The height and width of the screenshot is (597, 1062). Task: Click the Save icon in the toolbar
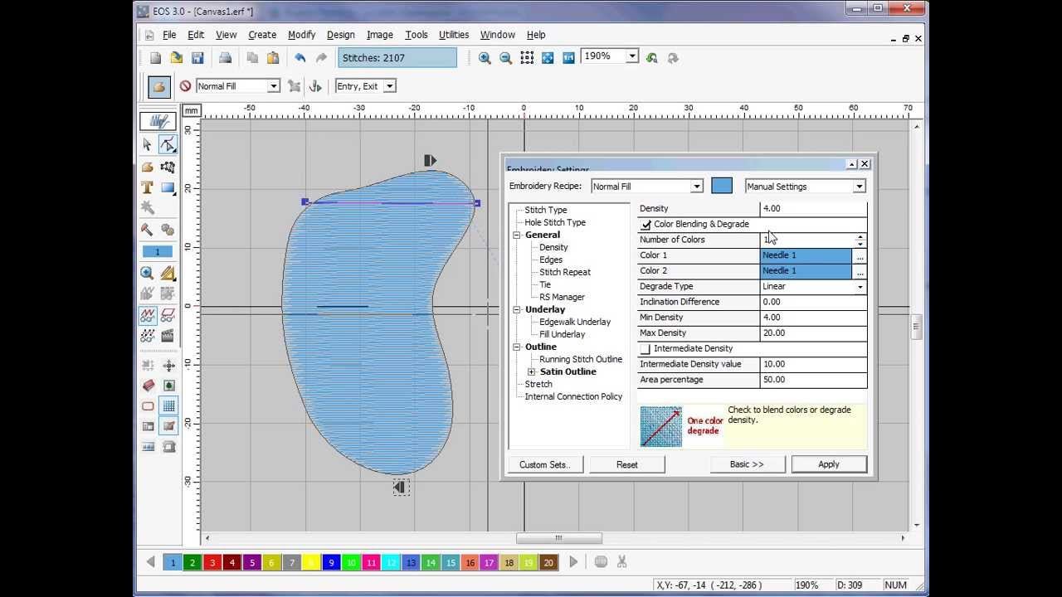tap(197, 58)
